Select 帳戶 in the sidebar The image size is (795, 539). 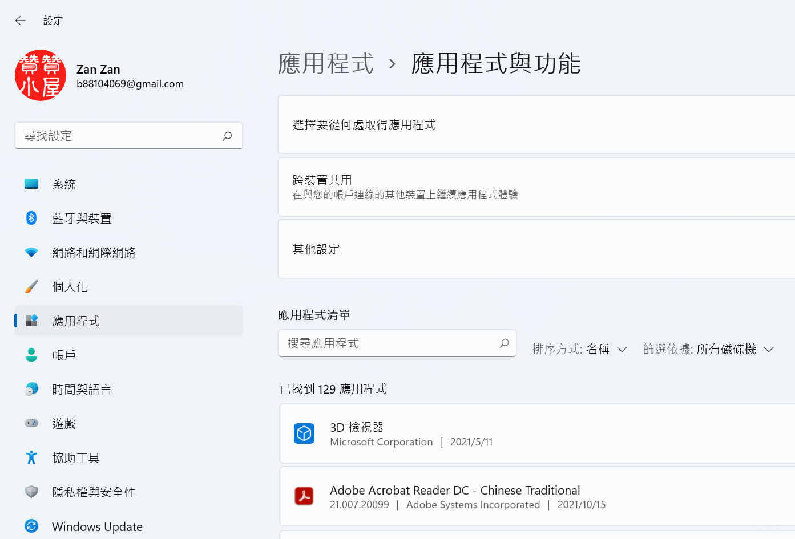[x=129, y=355]
